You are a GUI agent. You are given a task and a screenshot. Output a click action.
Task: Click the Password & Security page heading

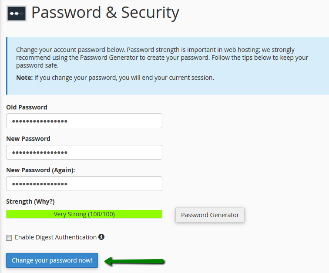pyautogui.click(x=105, y=13)
